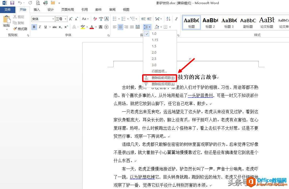
Task: Click the quick print check icon
Action: click(x=45, y=3)
